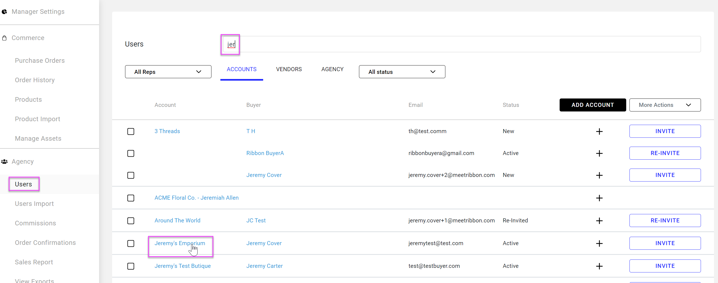Click plus icon in Around The World row

pyautogui.click(x=599, y=221)
